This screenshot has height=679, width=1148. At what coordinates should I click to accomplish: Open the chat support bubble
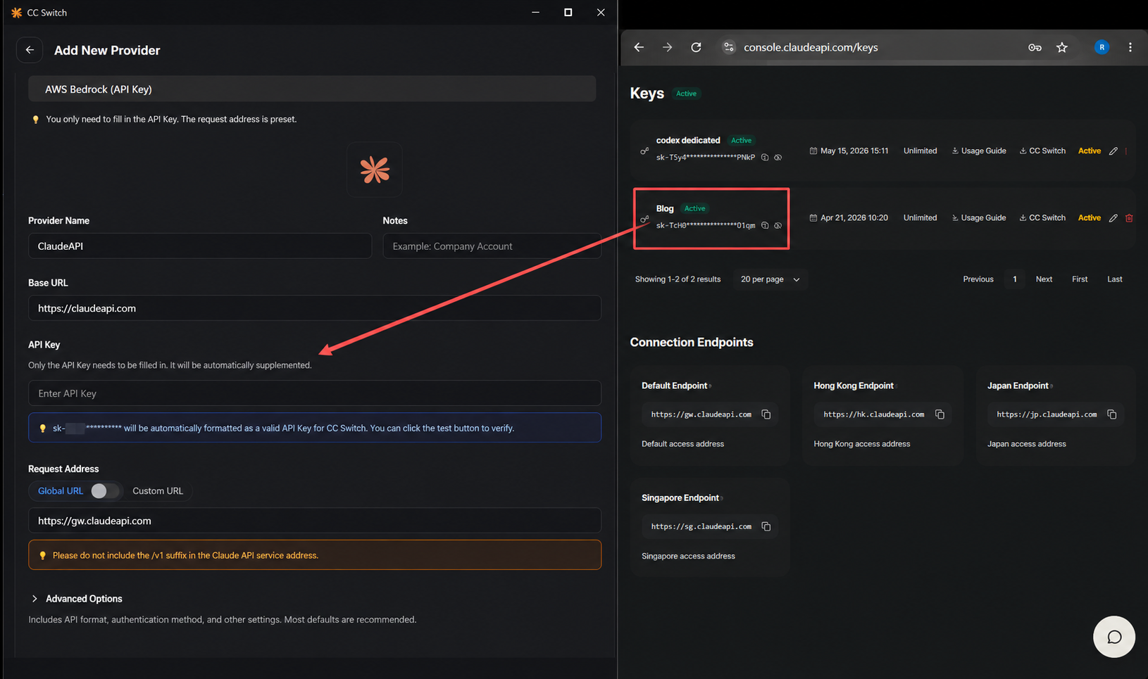(x=1113, y=637)
